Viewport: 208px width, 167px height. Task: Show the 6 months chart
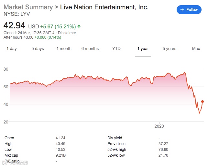90,49
